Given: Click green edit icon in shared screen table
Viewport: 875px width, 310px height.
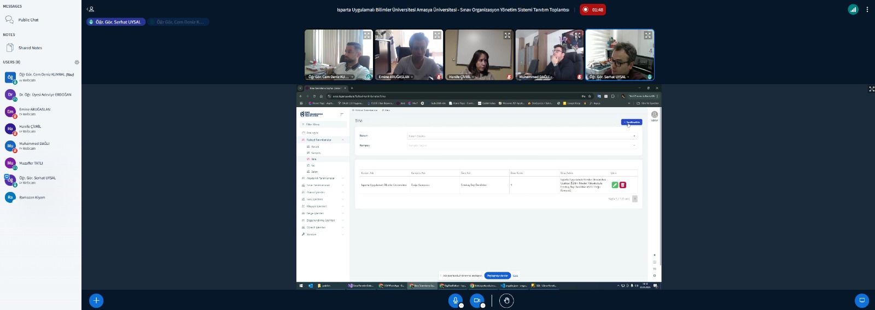Looking at the screenshot, I should click(x=615, y=185).
